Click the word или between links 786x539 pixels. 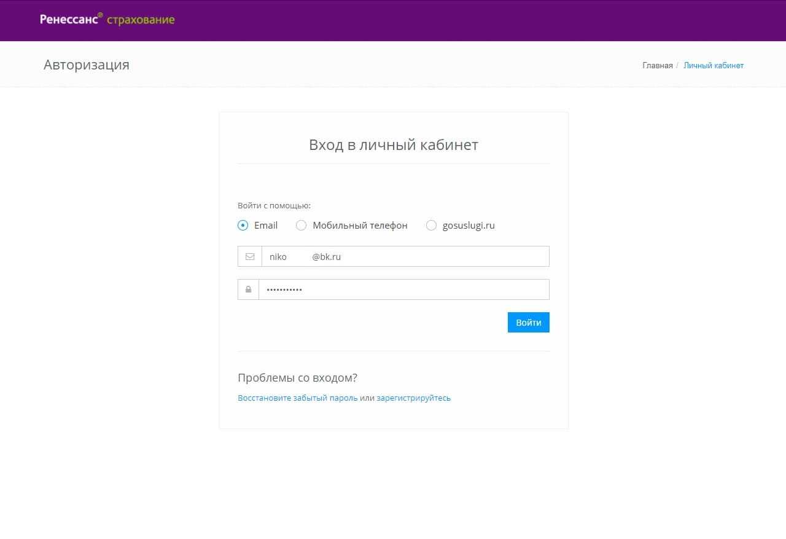pos(367,398)
